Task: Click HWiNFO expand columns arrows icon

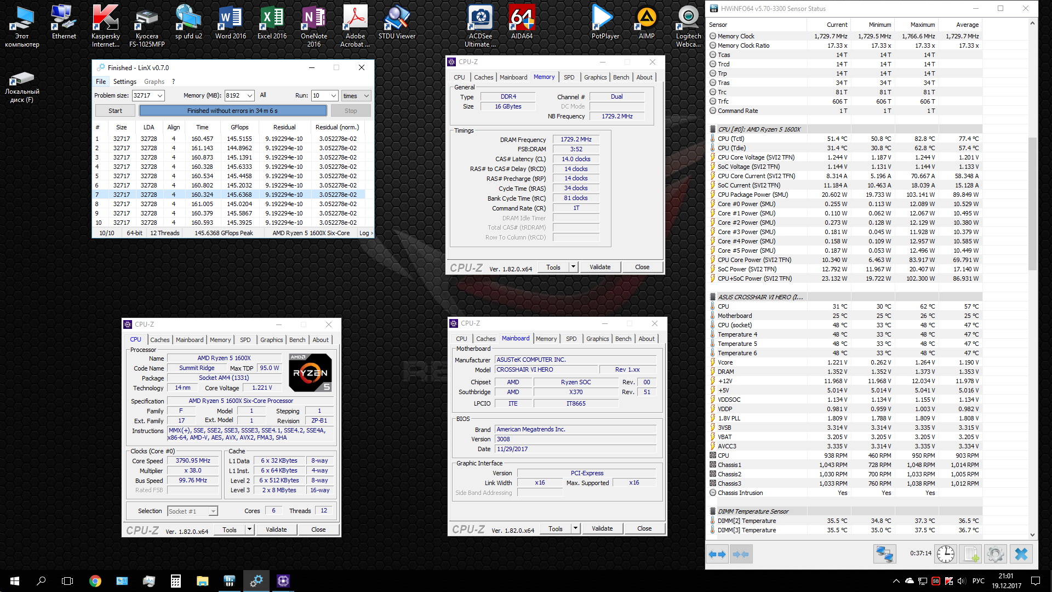Action: point(717,554)
